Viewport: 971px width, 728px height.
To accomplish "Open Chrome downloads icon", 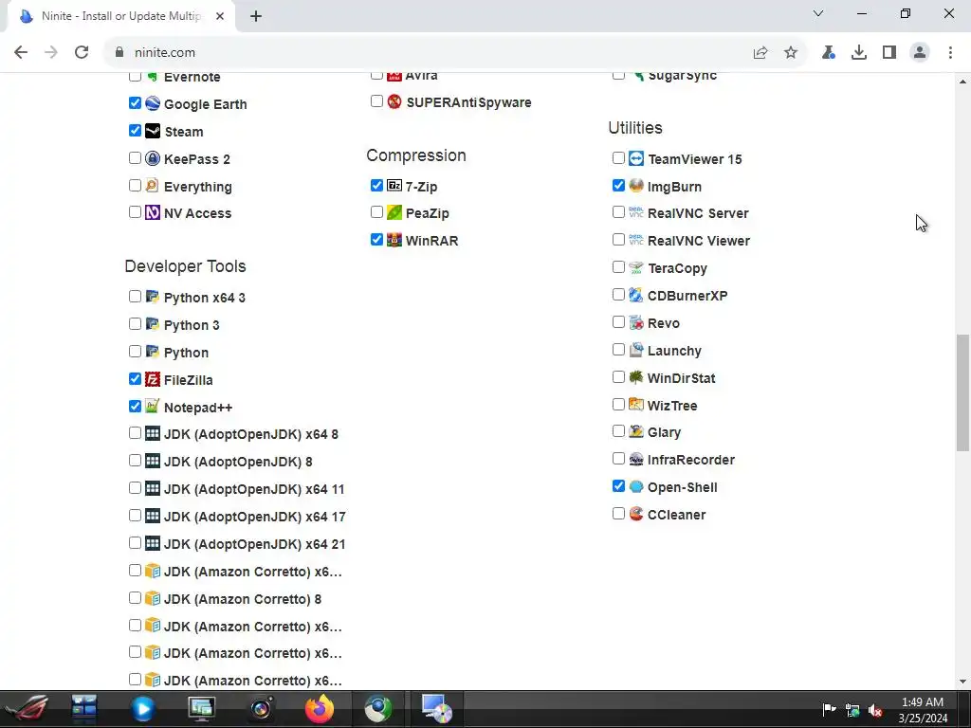I will coord(859,53).
